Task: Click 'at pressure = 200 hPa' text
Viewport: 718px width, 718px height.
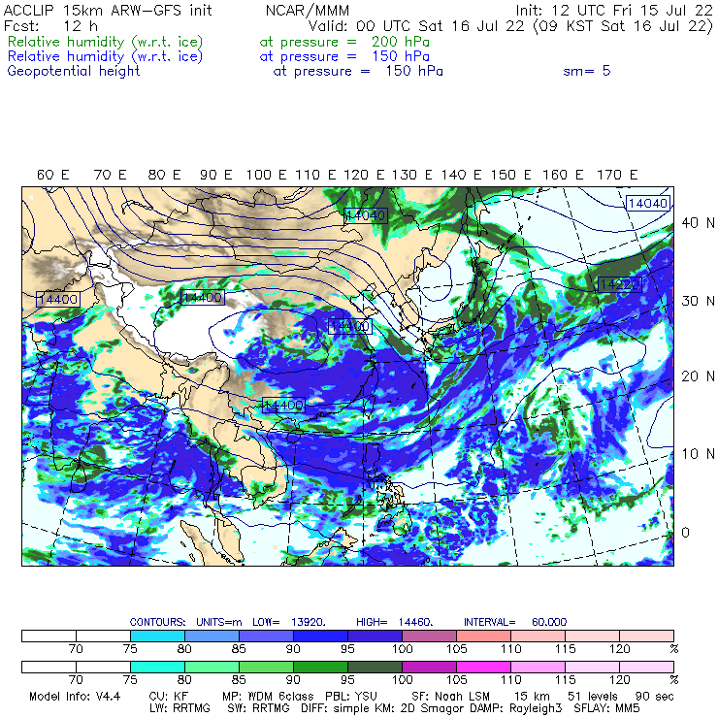Action: (x=344, y=42)
